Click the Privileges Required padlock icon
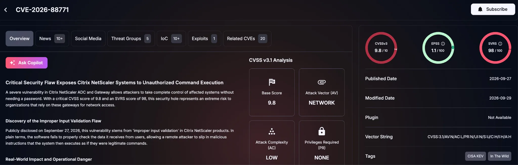The width and height of the screenshot is (518, 165). [321, 131]
